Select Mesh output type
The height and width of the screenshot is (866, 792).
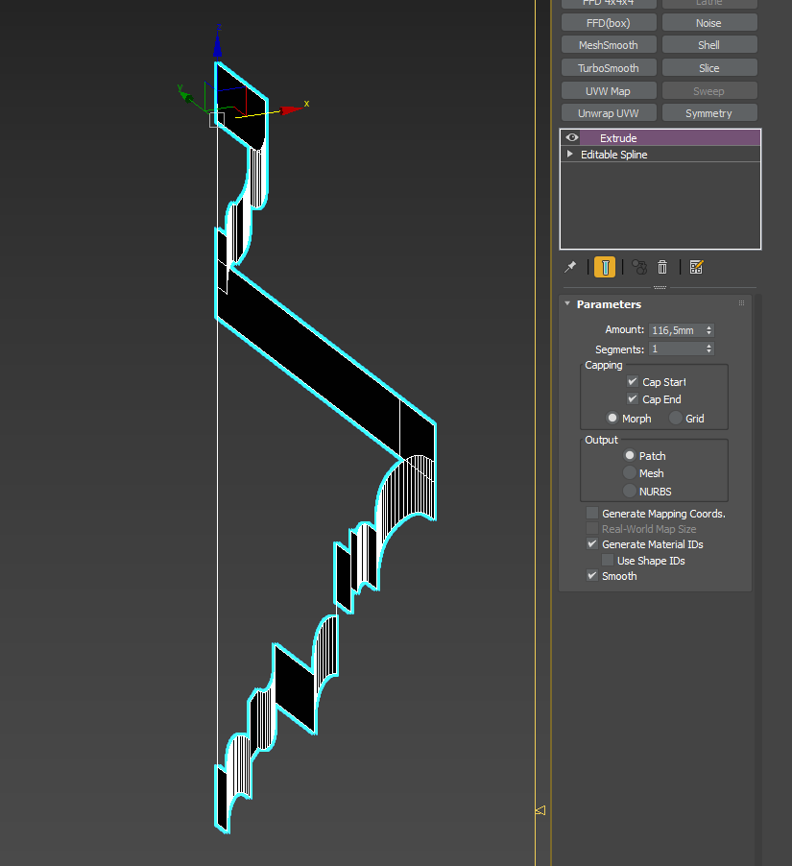(x=630, y=472)
